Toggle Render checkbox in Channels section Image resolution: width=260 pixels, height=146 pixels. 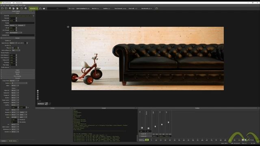(10, 83)
